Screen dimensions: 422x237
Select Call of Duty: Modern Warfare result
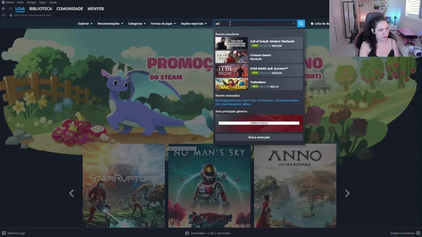pyautogui.click(x=259, y=43)
